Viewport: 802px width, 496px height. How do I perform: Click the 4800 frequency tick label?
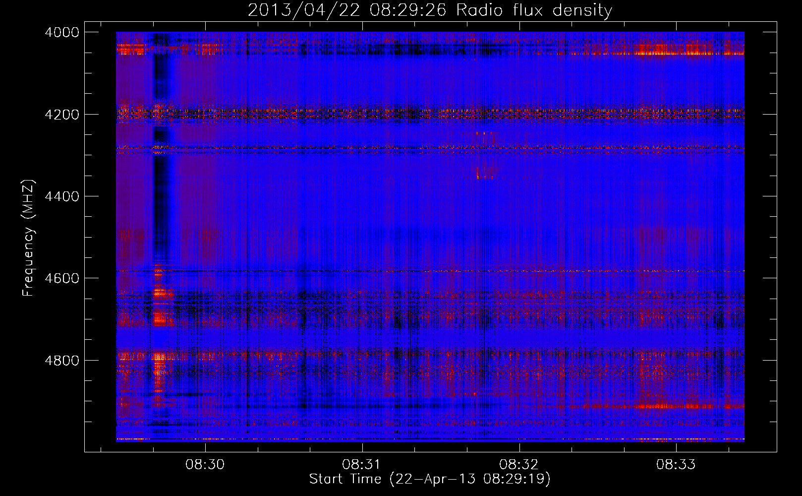click(62, 361)
